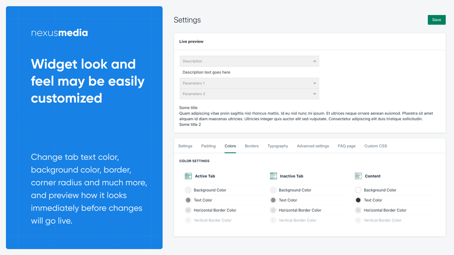Select the Settings tab

tap(185, 146)
